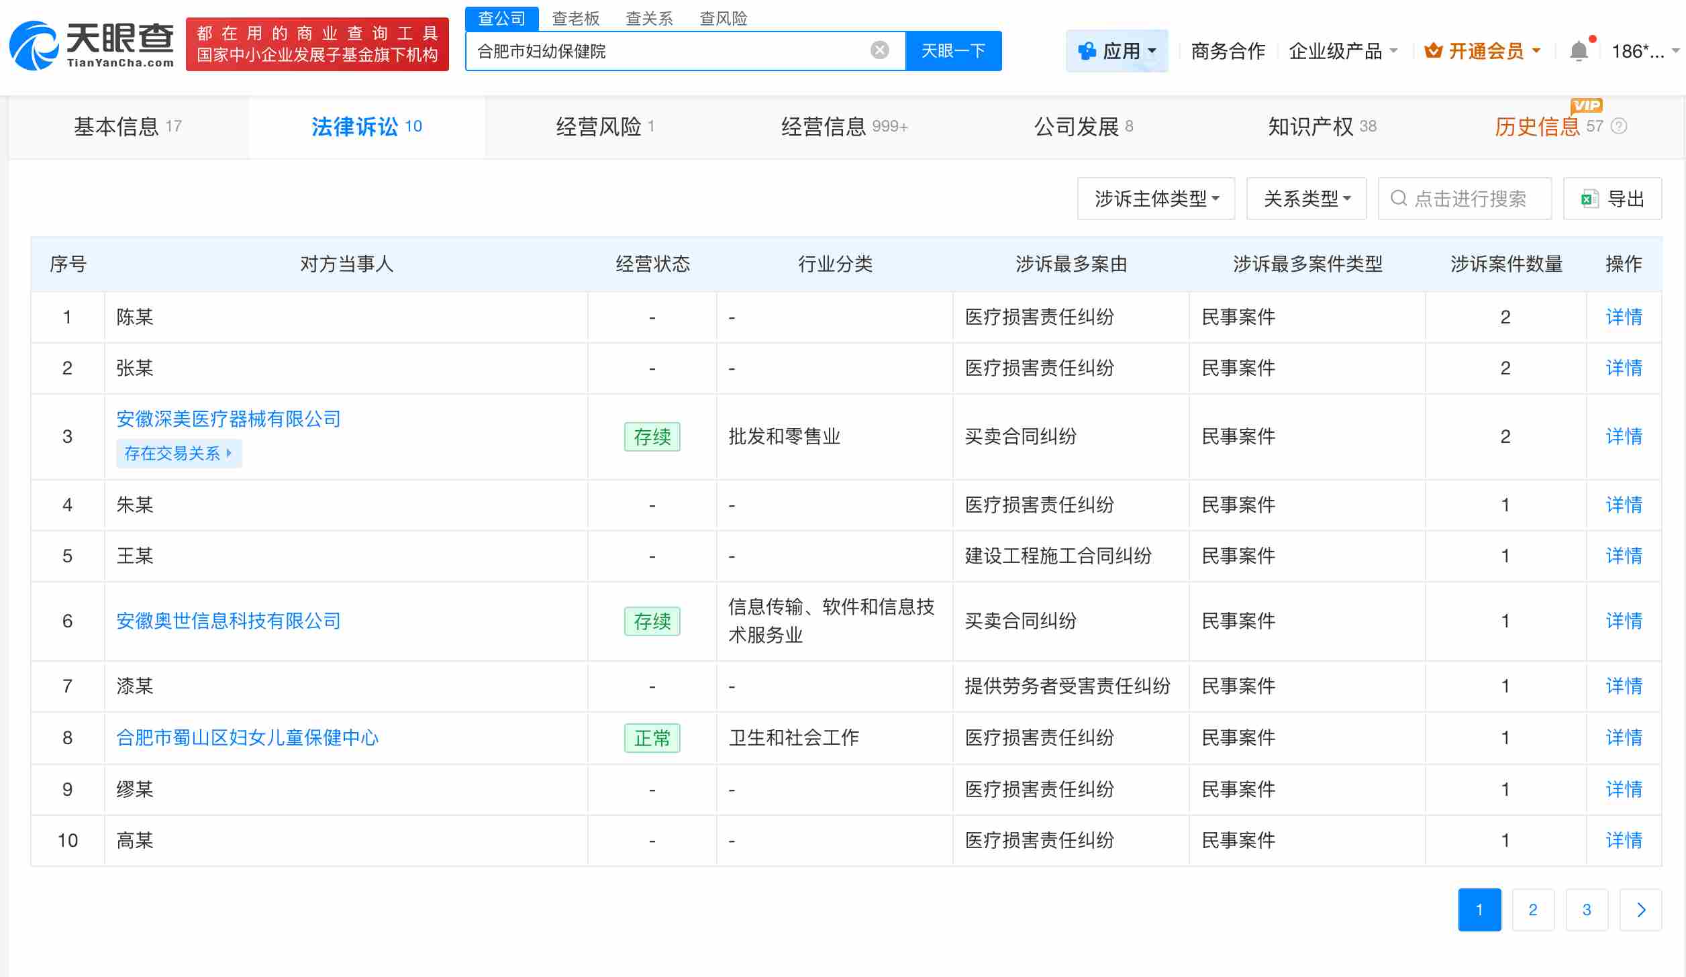Click the company search input field
The height and width of the screenshot is (977, 1686).
tap(671, 50)
